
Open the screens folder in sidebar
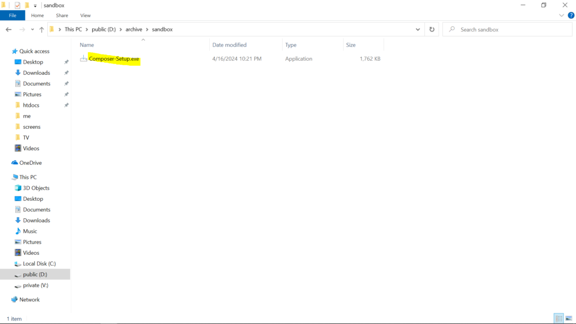coord(31,127)
